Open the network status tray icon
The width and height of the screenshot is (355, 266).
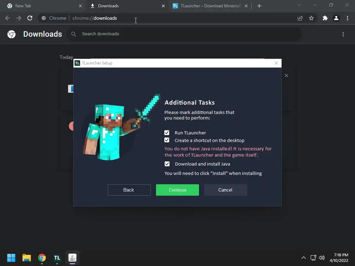tap(313, 258)
